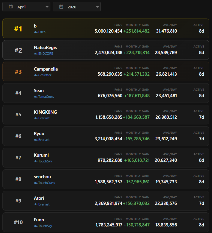Click the club icon next to Gralritter

[36, 75]
